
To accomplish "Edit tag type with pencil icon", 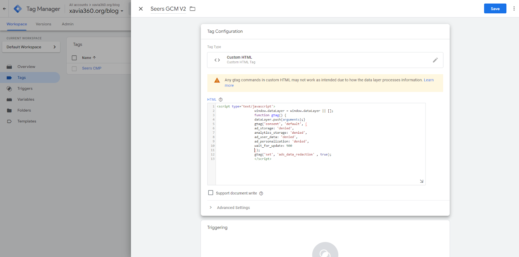I will [435, 60].
